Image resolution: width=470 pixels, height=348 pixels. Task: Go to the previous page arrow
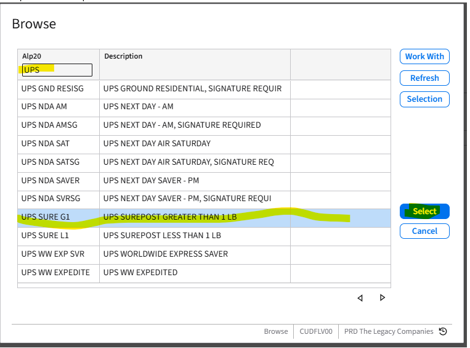[360, 298]
